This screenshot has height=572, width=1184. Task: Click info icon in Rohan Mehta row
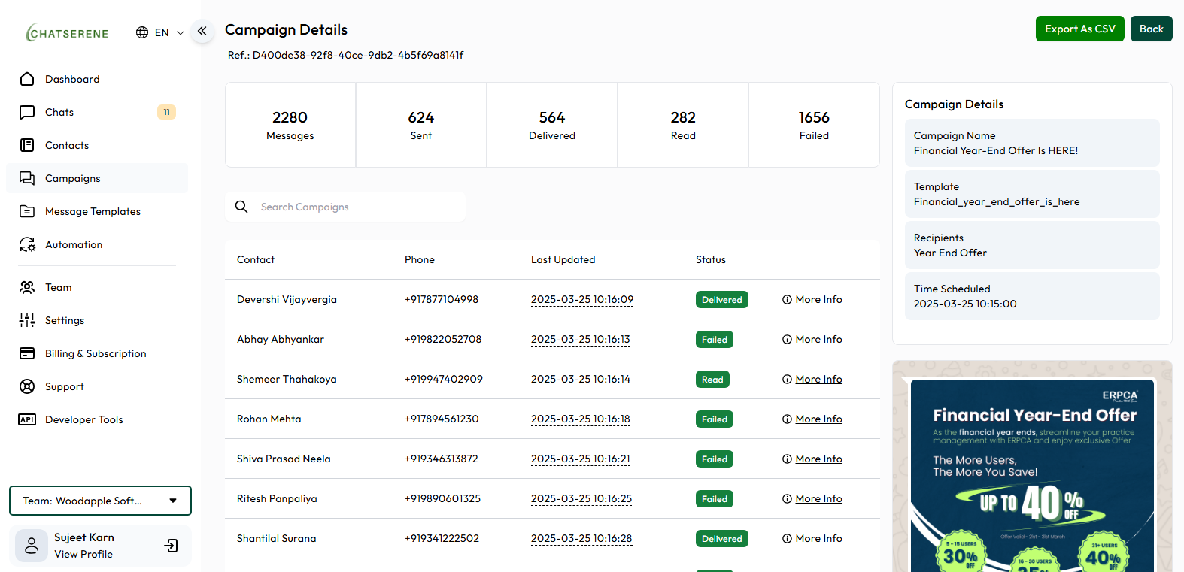pos(787,419)
